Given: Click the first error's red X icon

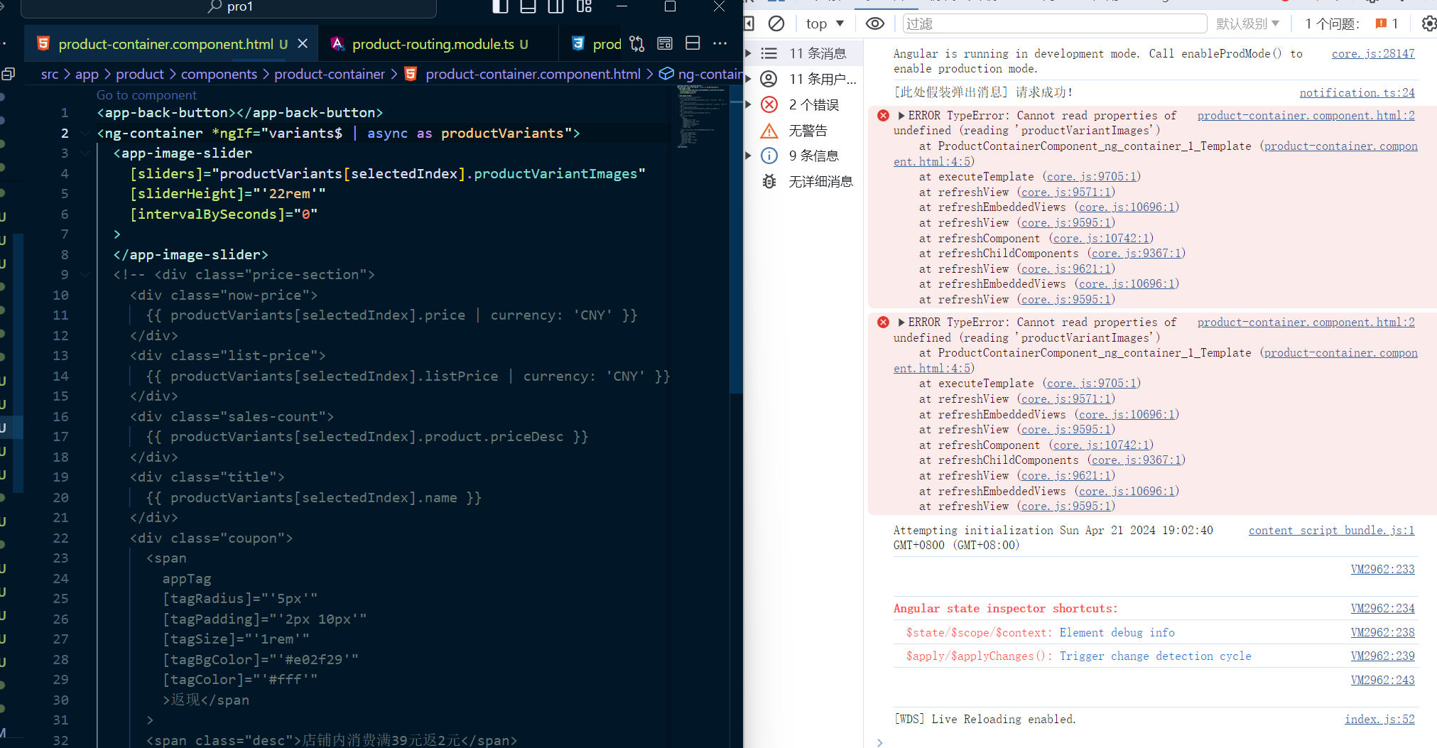Looking at the screenshot, I should [883, 115].
